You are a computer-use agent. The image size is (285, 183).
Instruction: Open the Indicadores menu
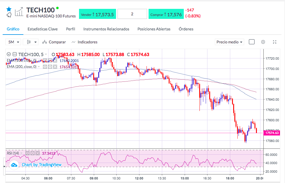85,42
